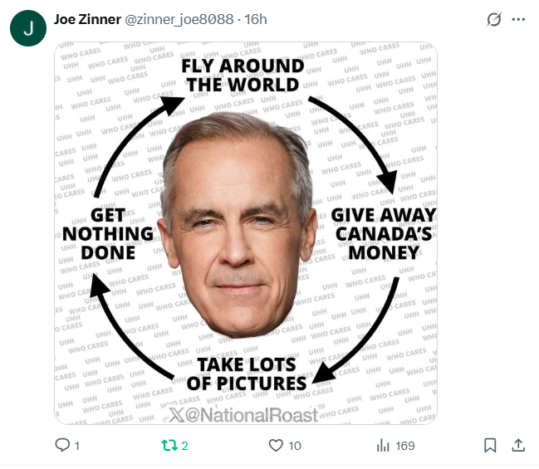The height and width of the screenshot is (469, 539).
Task: Open Joe Zinner display name link
Action: click(x=87, y=19)
